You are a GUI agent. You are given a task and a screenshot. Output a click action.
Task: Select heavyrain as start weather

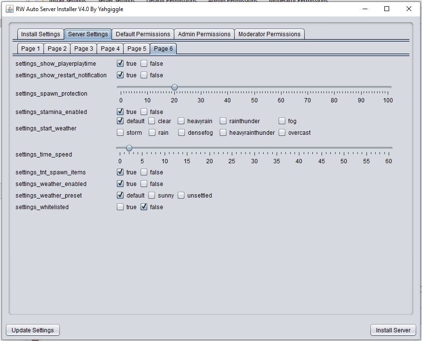tap(182, 121)
